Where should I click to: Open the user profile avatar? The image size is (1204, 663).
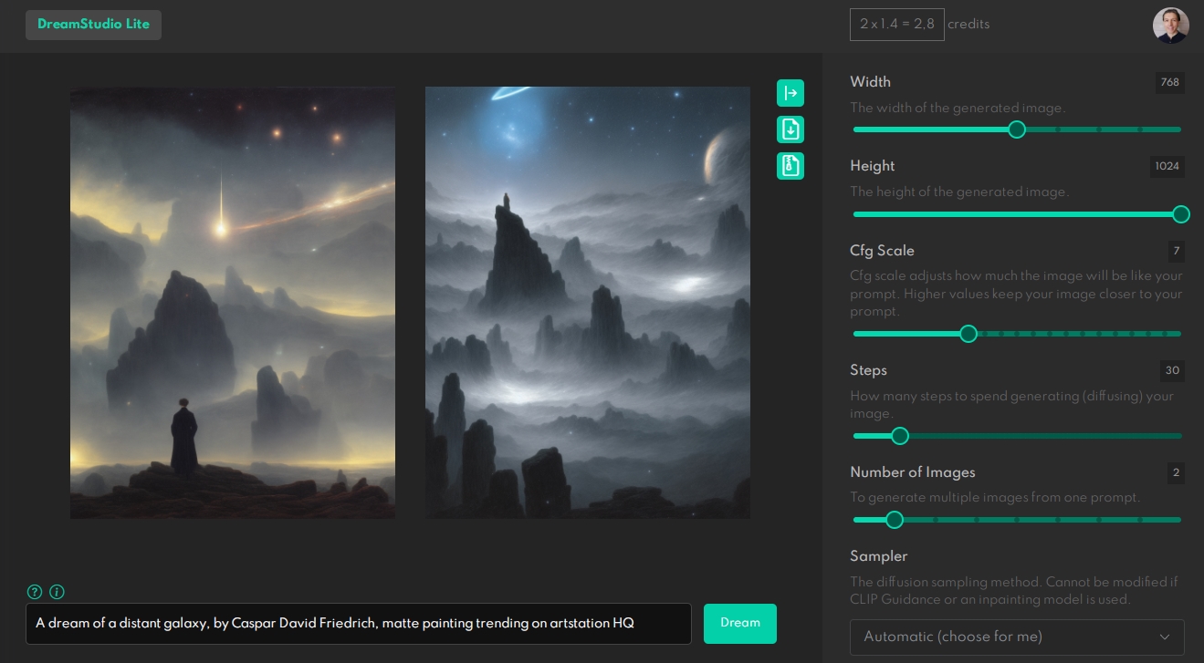pyautogui.click(x=1171, y=25)
